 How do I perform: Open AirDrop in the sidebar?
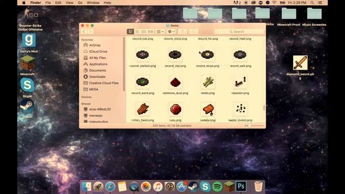tap(92, 45)
